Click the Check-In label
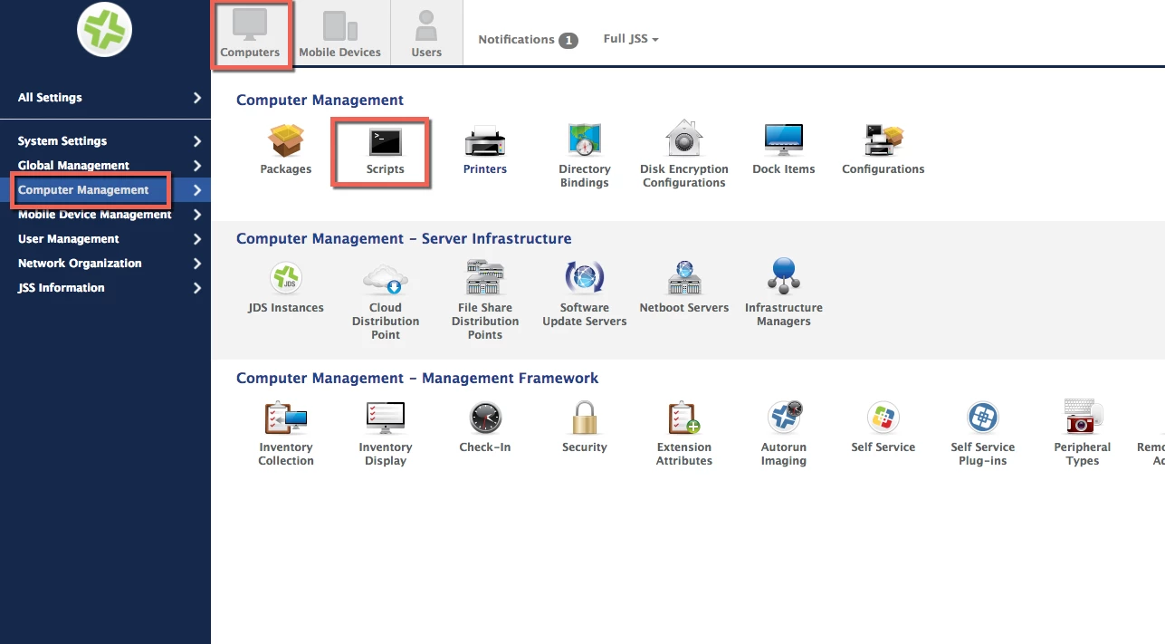This screenshot has width=1165, height=644. (x=485, y=447)
